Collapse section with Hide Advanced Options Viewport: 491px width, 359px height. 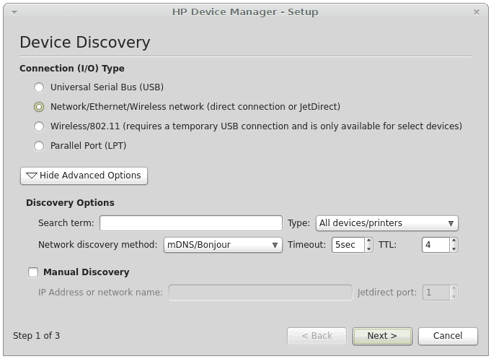coord(84,176)
